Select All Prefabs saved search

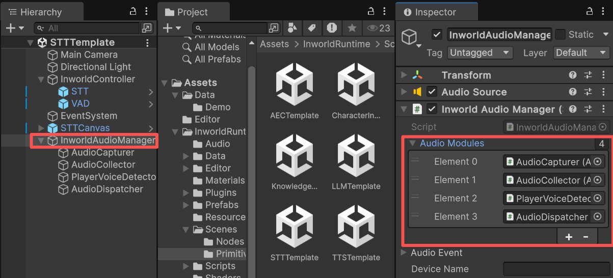point(218,59)
